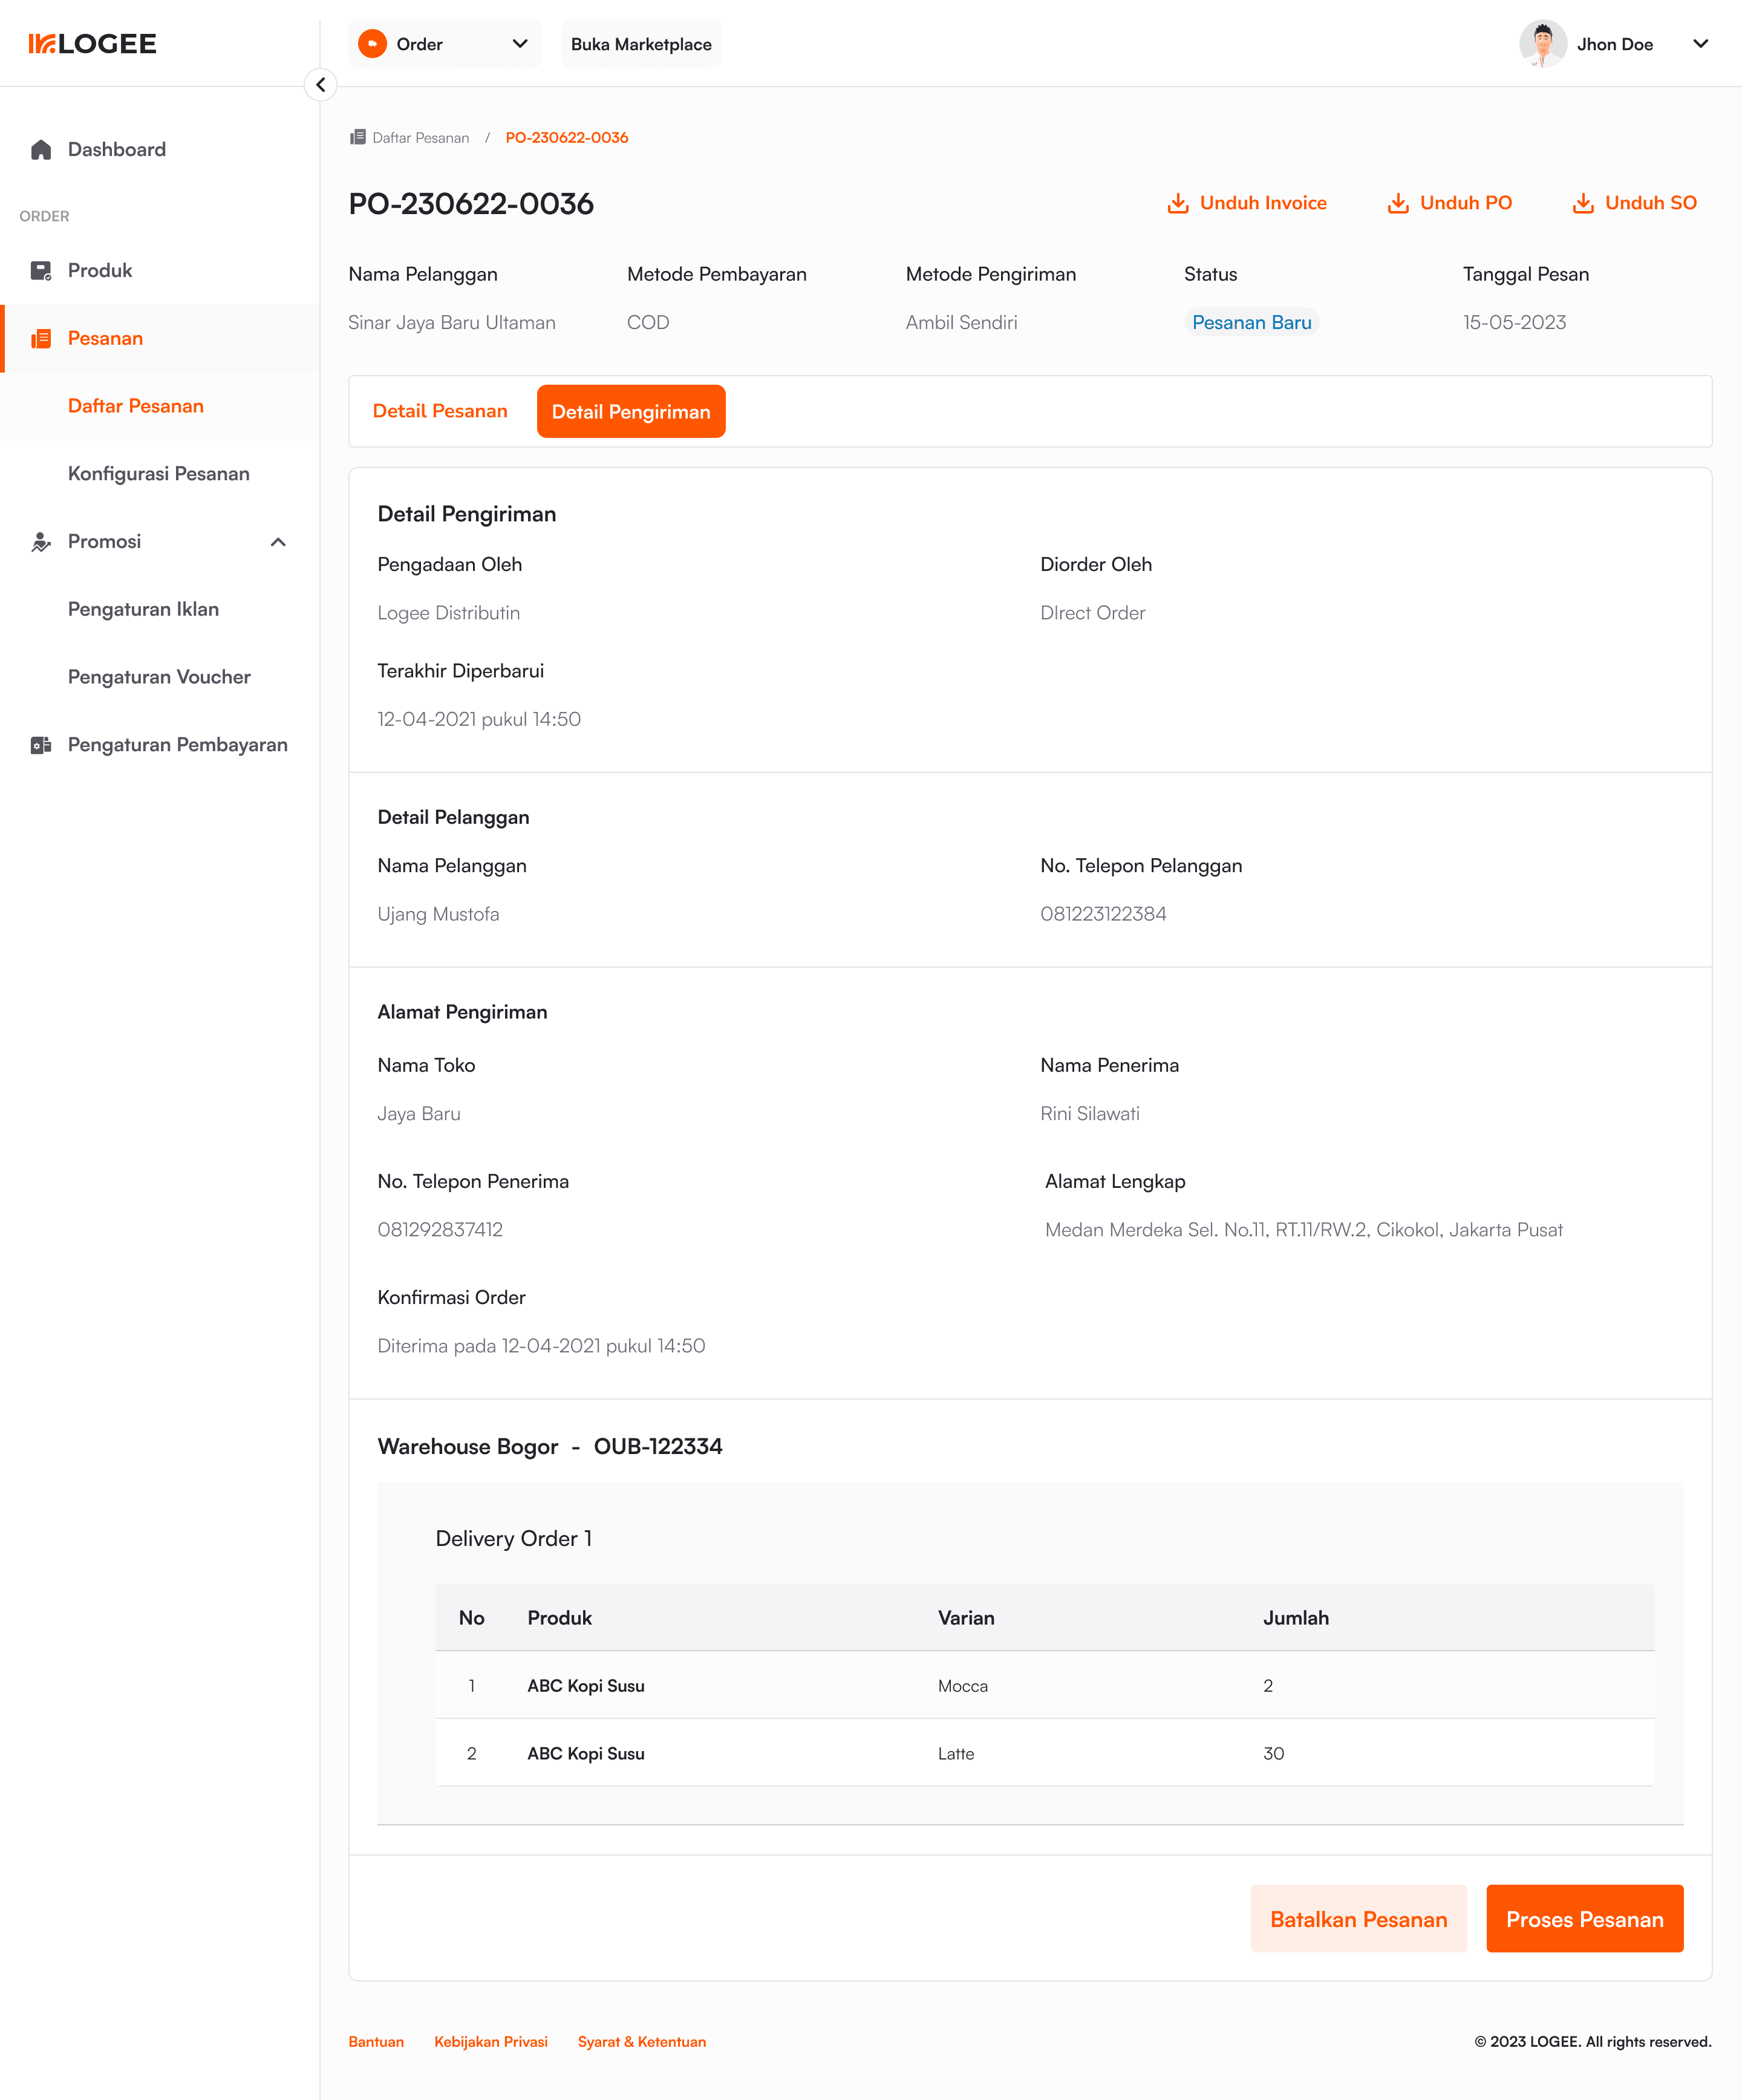
Task: Open the Kebijakan Privasi footer link
Action: 491,2042
